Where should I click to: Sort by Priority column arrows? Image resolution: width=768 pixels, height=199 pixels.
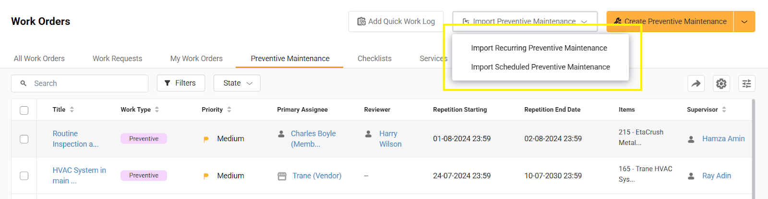[229, 110]
